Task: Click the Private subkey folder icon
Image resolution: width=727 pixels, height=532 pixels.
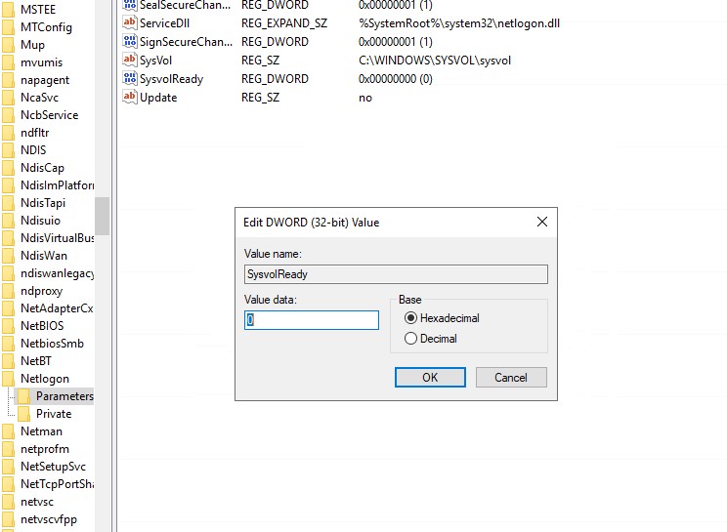Action: click(x=24, y=414)
